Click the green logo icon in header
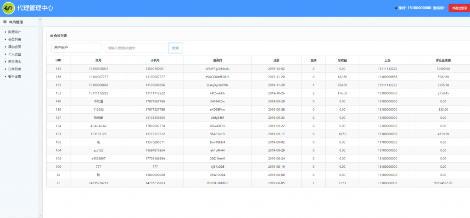The width and height of the screenshot is (470, 218). coord(8,8)
